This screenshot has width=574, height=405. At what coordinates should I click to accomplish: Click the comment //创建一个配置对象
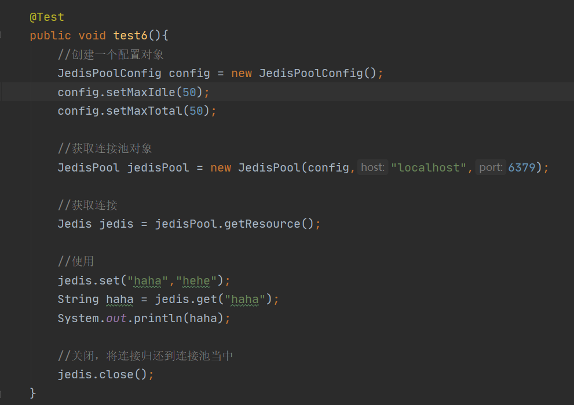[x=111, y=54]
